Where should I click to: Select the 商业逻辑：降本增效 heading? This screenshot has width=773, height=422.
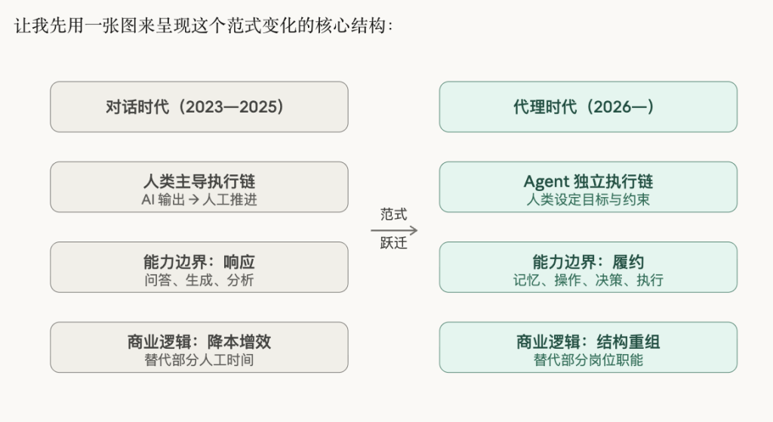(199, 342)
